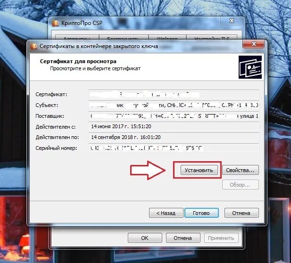291x263 pixels.
Task: Cancel the certificate wizard with Отмена
Action: coord(241,213)
